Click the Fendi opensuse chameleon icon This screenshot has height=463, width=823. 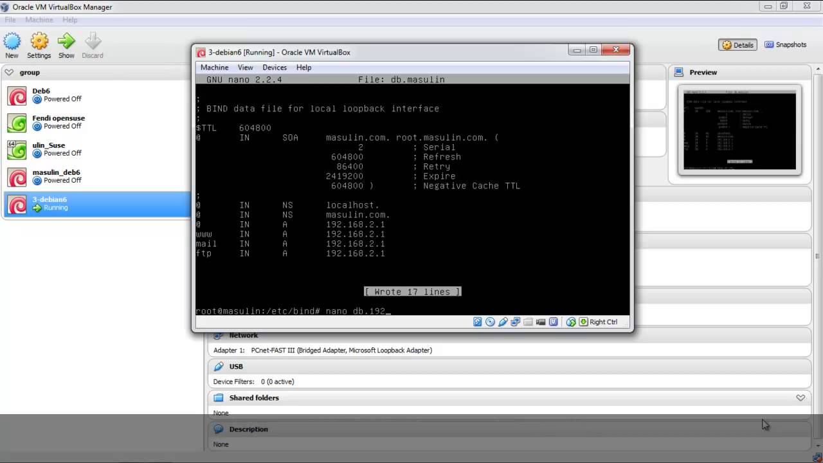[17, 123]
